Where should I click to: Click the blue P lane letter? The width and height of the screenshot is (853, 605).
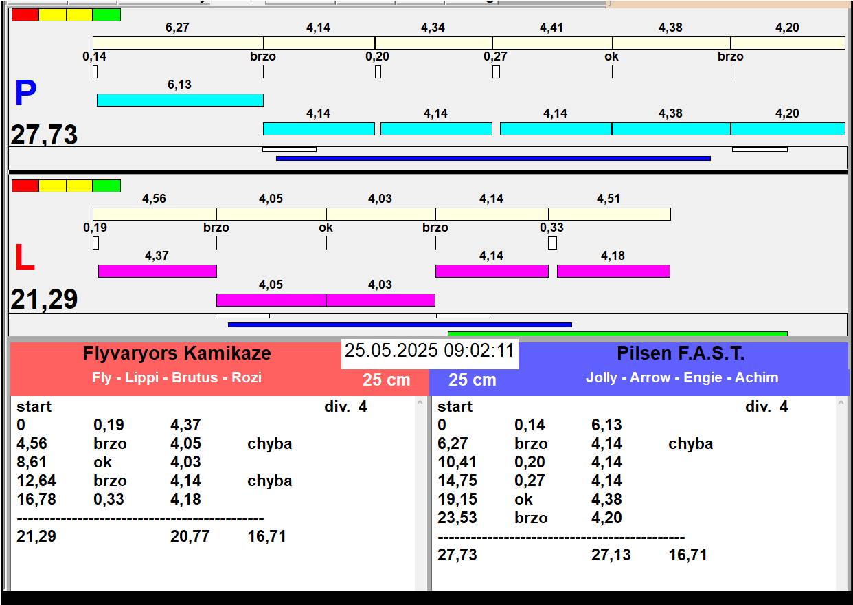(x=25, y=94)
